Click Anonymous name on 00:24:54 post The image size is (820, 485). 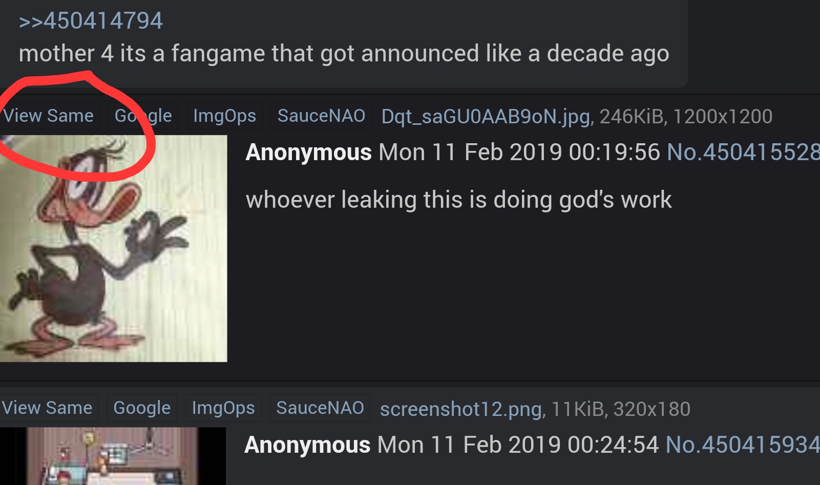[307, 445]
